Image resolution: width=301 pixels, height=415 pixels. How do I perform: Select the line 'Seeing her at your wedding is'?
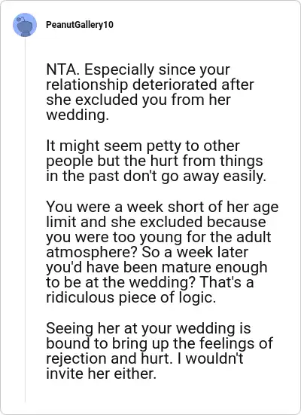tap(148, 328)
